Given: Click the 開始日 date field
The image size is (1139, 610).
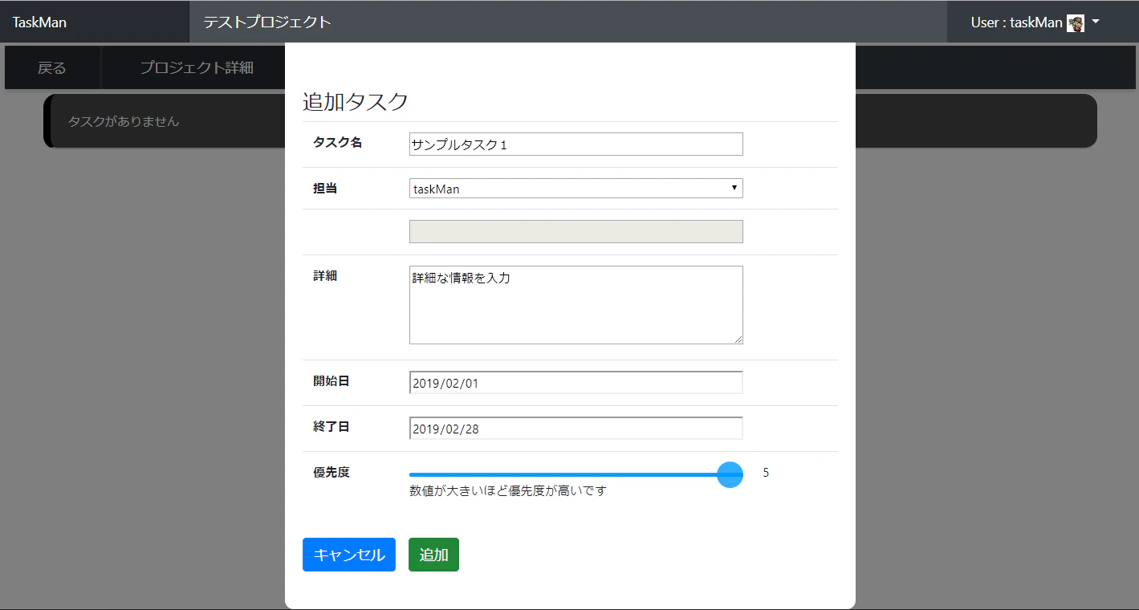Looking at the screenshot, I should point(576,383).
